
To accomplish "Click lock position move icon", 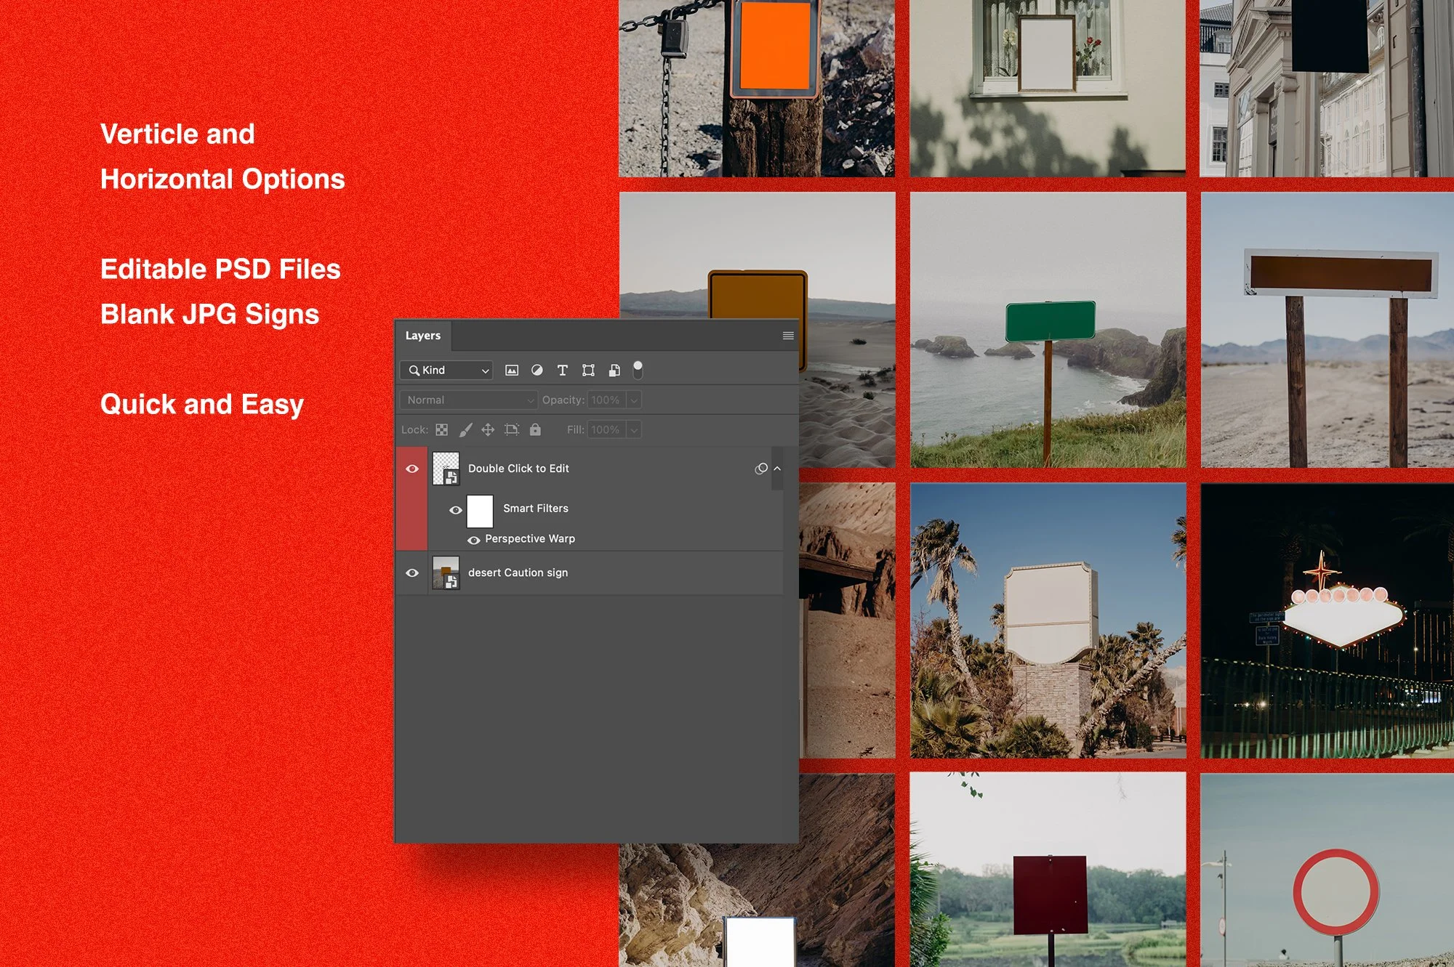I will pos(488,430).
